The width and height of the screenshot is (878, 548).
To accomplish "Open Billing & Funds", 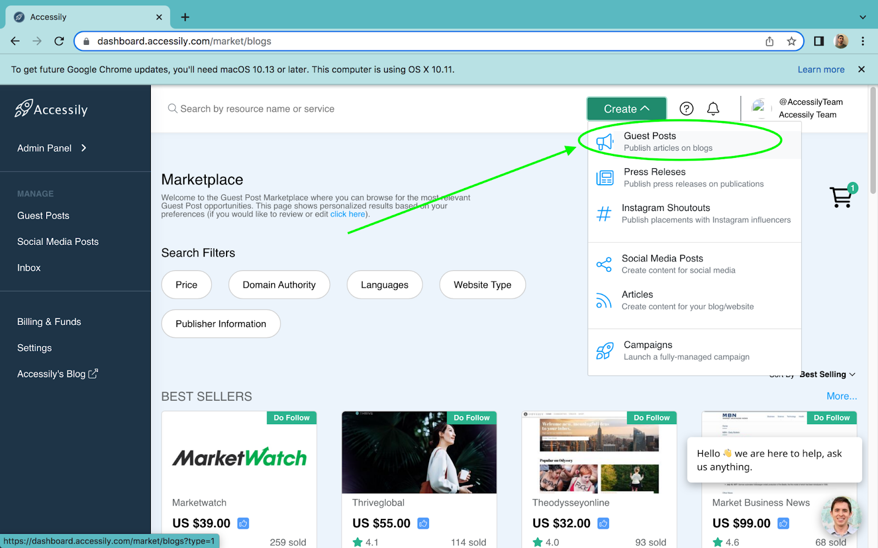I will coord(49,322).
